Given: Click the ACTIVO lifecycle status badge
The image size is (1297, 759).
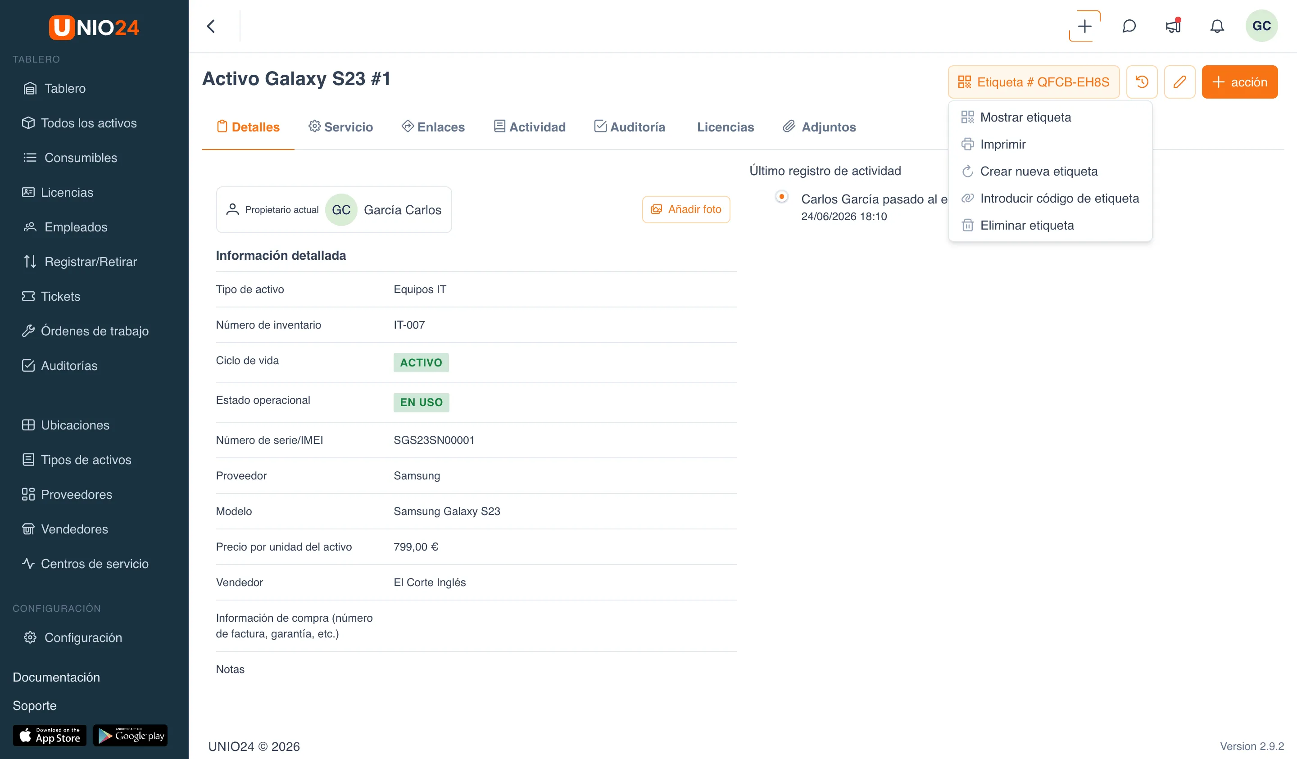Looking at the screenshot, I should (421, 363).
